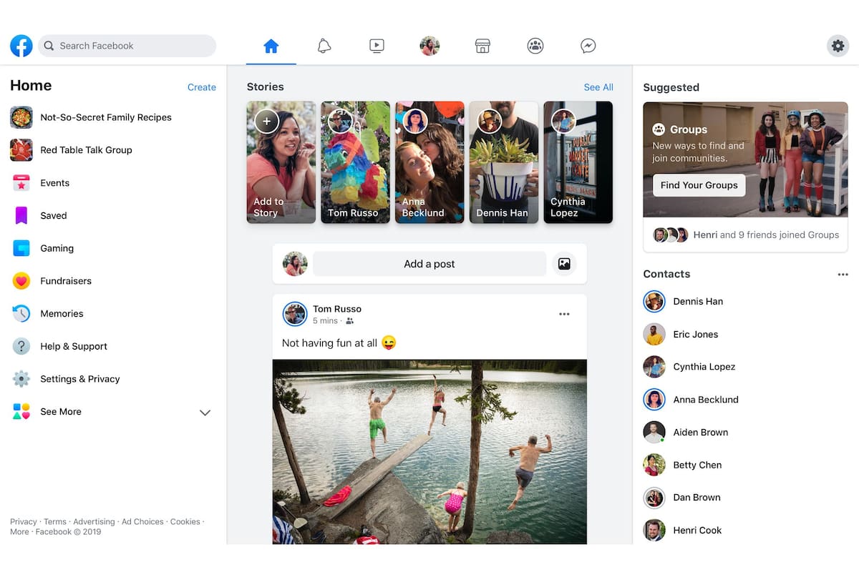This screenshot has height=572, width=859.
Task: Open the Groups icon in top navigation
Action: click(x=535, y=45)
